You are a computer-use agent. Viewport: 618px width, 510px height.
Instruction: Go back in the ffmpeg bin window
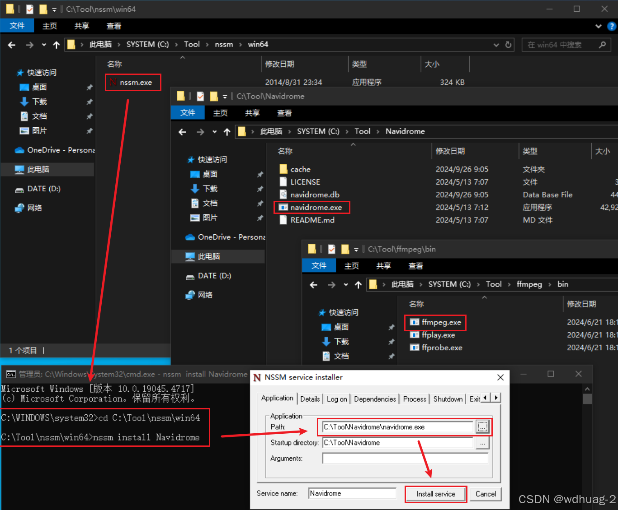point(313,285)
